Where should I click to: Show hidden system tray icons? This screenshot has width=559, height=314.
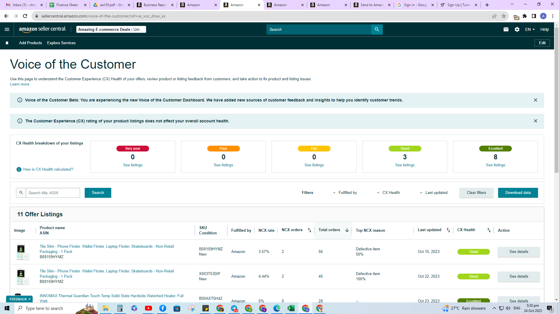[x=494, y=308]
